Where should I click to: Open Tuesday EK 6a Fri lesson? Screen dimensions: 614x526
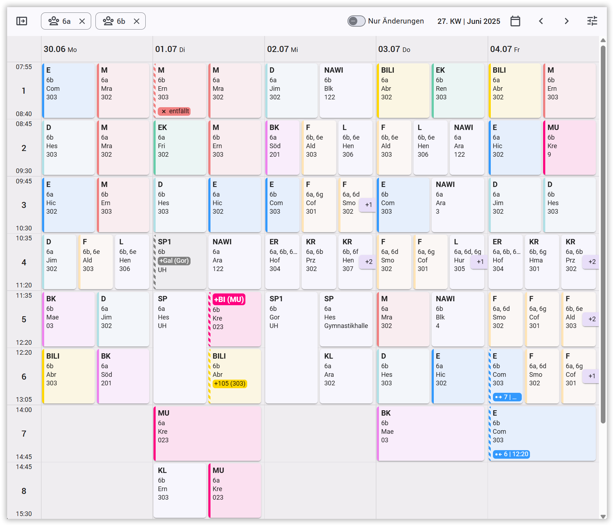(x=180, y=147)
